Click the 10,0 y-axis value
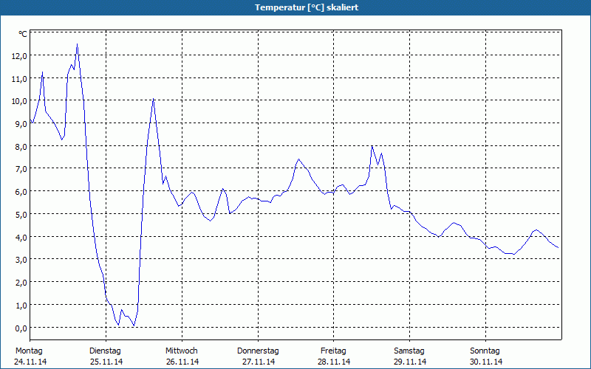 (x=19, y=101)
